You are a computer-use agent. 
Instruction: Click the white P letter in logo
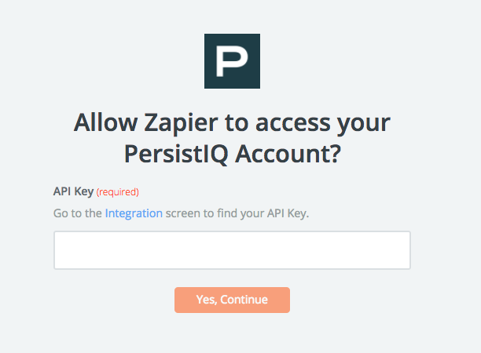232,61
